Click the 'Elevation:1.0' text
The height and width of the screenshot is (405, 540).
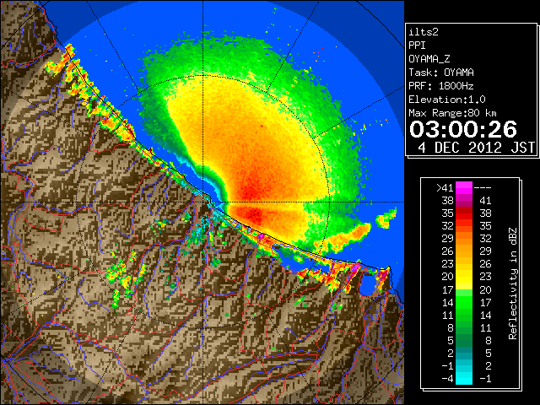click(x=447, y=100)
